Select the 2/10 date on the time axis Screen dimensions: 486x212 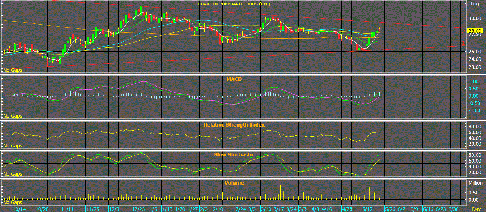point(218,209)
